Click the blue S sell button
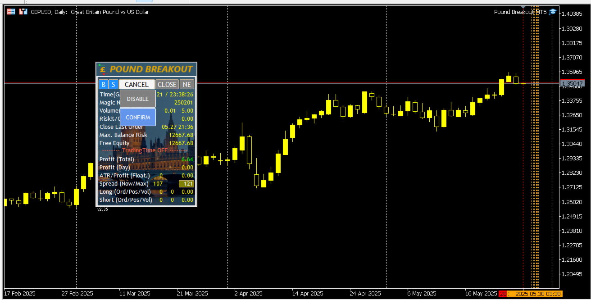 click(114, 84)
